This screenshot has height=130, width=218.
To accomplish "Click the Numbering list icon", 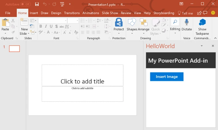I will pyautogui.click(x=90, y=21).
